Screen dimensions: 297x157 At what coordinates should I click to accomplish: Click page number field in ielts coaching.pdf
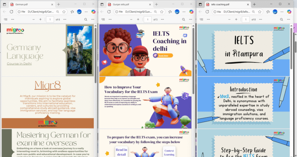point(246,19)
